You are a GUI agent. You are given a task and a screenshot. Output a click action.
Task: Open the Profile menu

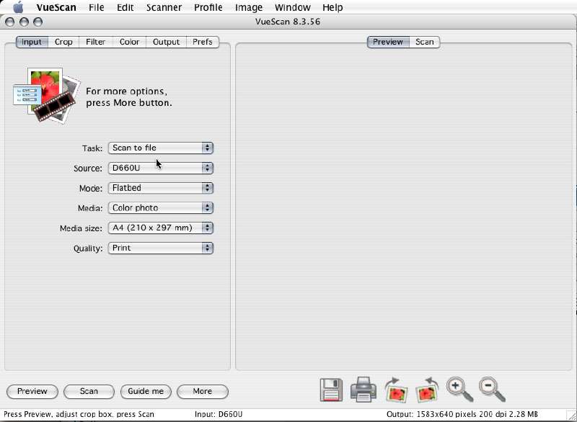(x=208, y=7)
